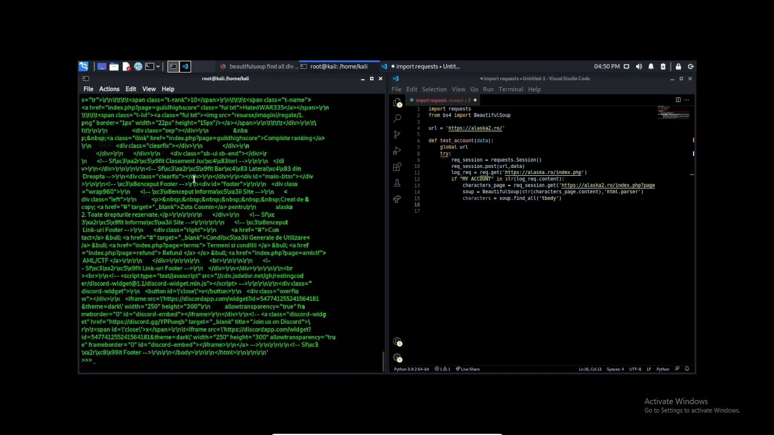This screenshot has width=774, height=435.
Task: Click the VS Code logo window menu
Action: tap(395, 79)
